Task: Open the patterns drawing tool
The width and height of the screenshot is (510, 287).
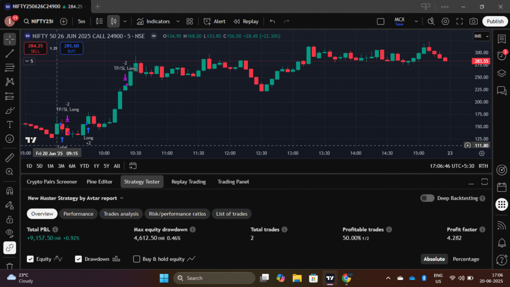Action: click(x=10, y=82)
